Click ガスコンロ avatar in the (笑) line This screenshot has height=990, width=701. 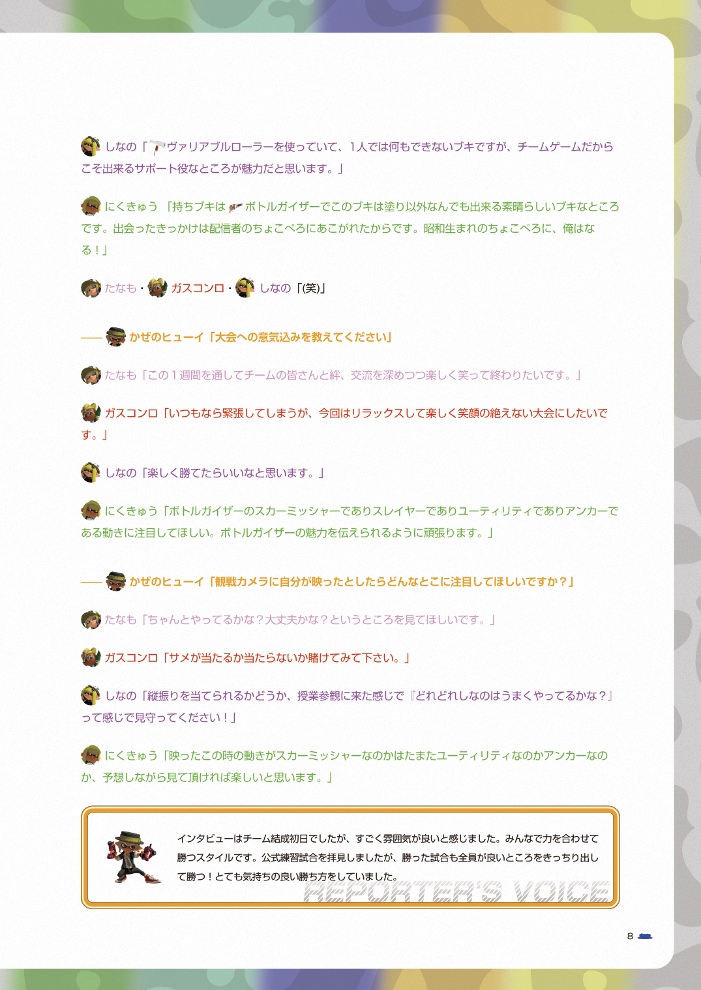point(158,288)
